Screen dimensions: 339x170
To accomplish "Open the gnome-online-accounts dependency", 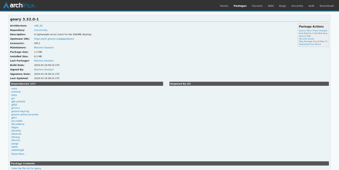I will pos(25,114).
